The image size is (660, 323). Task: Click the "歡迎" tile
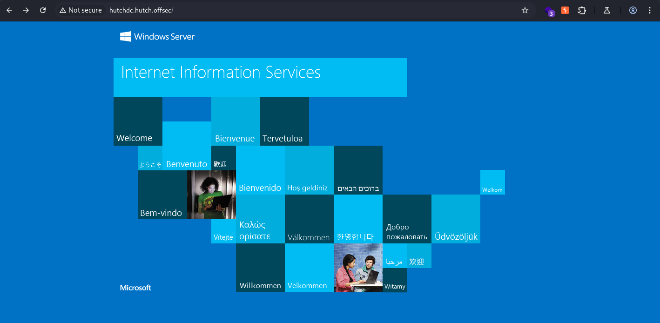coord(223,158)
